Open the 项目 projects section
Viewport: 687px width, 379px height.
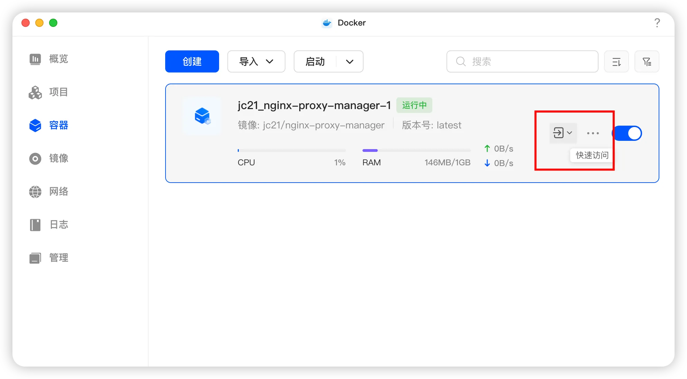coord(48,92)
